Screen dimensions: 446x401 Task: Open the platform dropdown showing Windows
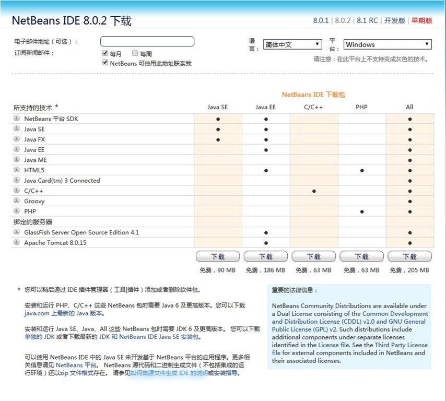(x=388, y=44)
